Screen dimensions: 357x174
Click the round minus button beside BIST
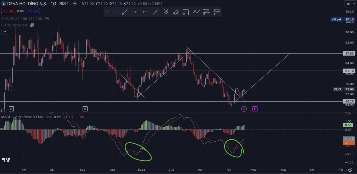tap(75, 4)
